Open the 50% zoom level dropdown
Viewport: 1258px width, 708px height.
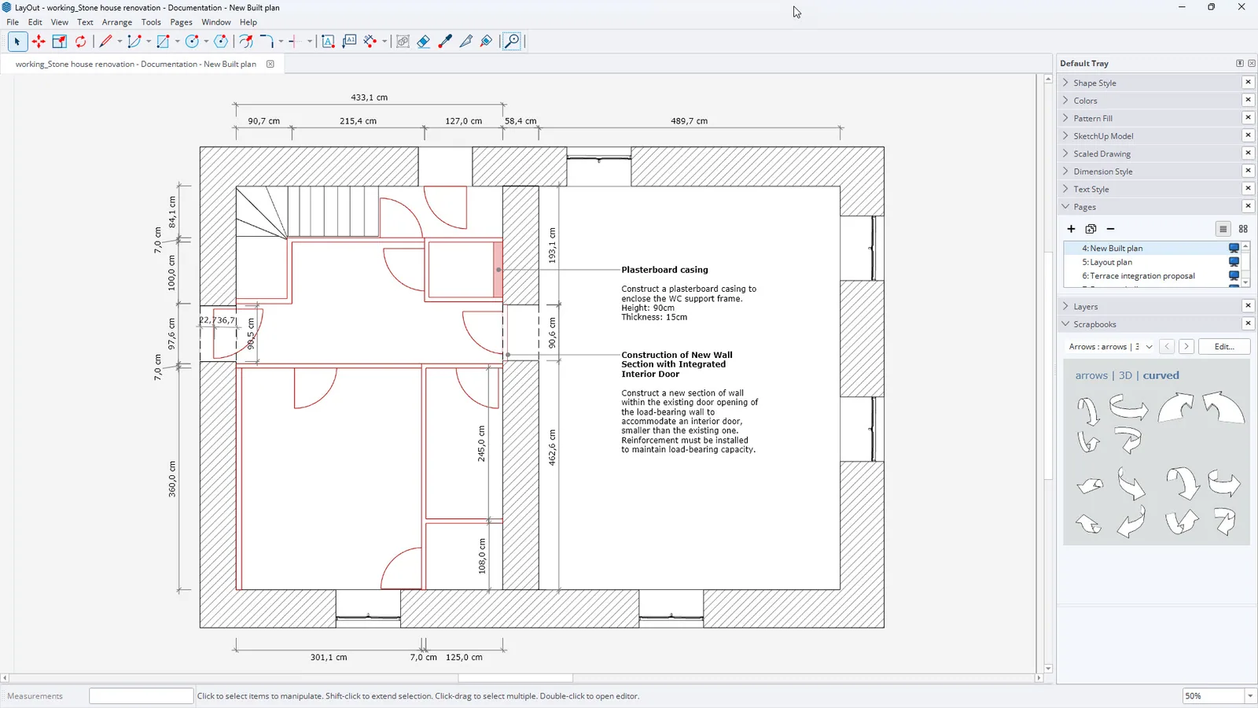pyautogui.click(x=1249, y=696)
